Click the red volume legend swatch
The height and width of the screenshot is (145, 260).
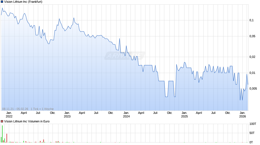click(2, 121)
